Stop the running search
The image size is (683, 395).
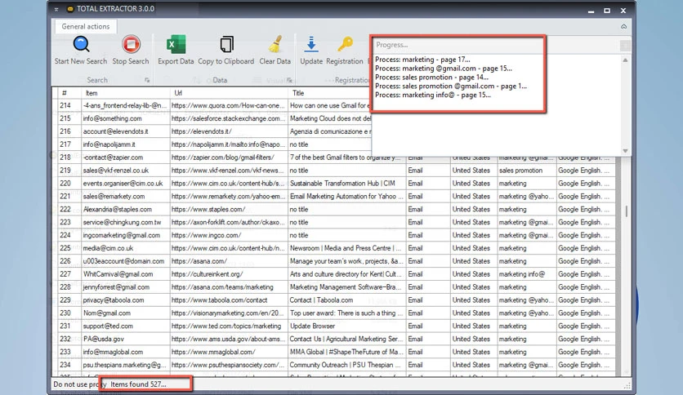[131, 51]
